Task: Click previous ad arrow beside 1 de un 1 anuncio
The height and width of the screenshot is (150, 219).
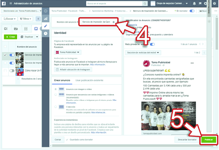Action: coord(200,44)
